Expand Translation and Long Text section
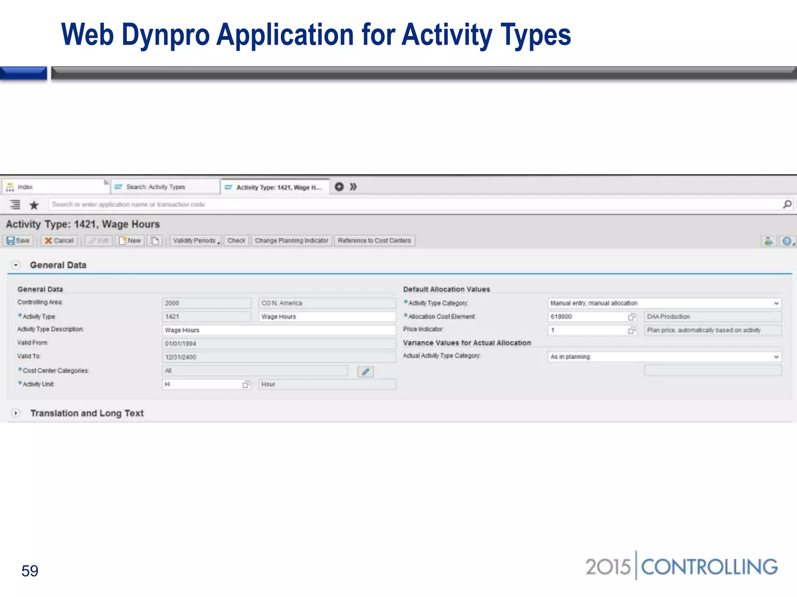The width and height of the screenshot is (797, 597). click(16, 413)
